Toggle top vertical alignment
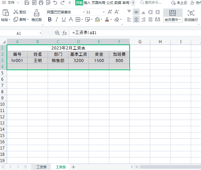This screenshot has width=201, height=170. click(x=129, y=12)
